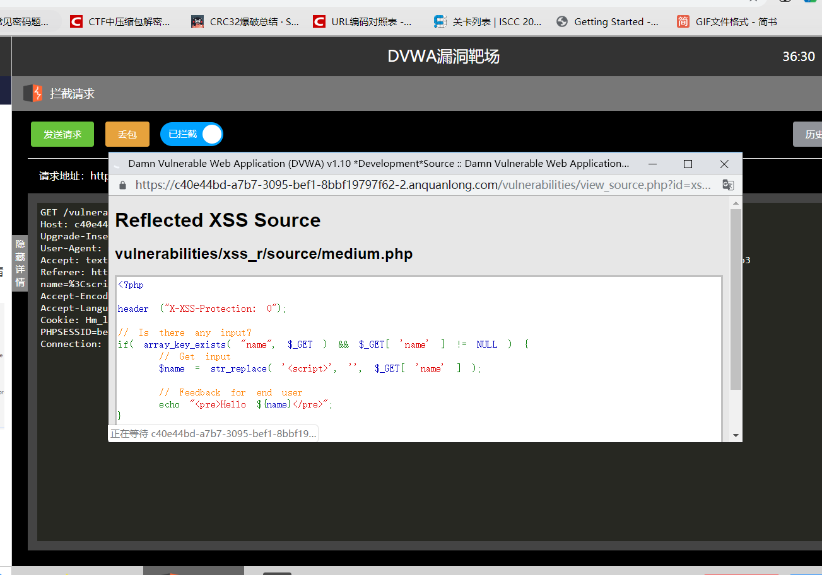Click the 36:30 countdown timer
The width and height of the screenshot is (822, 575).
(799, 57)
